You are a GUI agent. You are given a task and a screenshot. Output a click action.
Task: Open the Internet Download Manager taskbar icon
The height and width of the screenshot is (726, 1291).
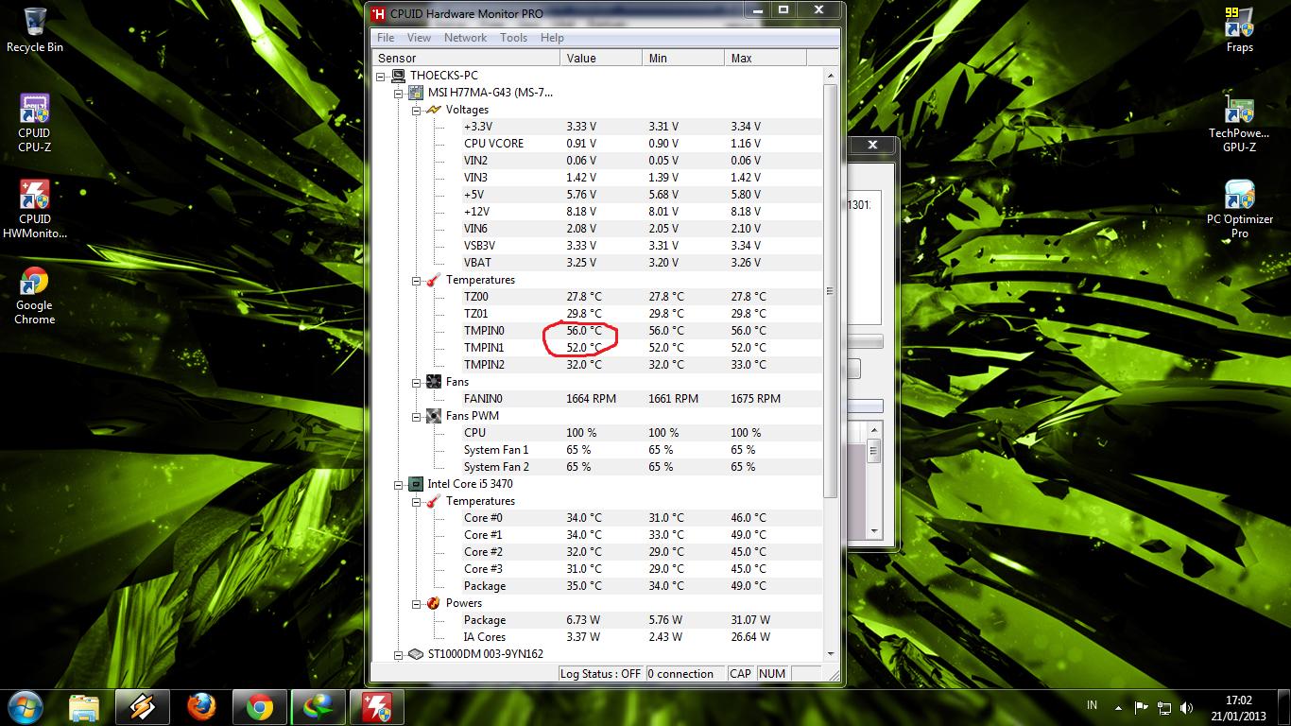(x=318, y=707)
